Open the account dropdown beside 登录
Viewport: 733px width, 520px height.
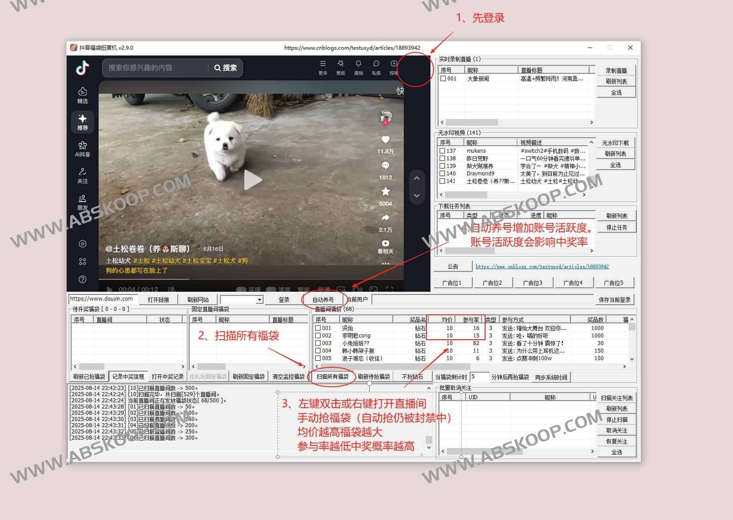tap(241, 299)
